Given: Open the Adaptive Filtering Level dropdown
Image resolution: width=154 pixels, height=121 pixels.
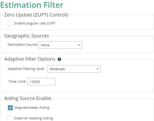Looking at the screenshot, I should (74, 69).
